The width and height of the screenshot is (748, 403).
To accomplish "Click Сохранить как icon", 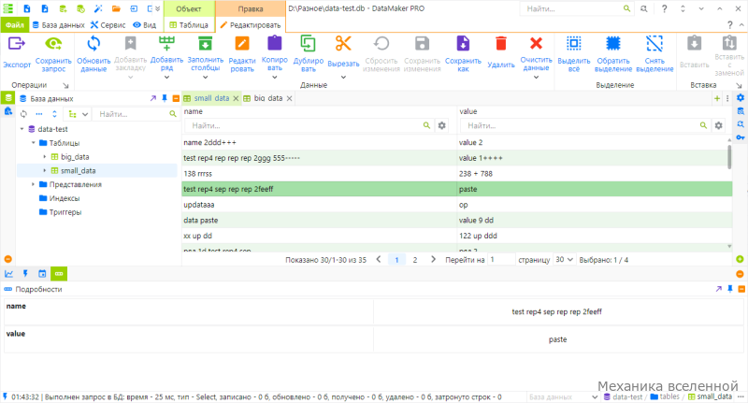I will pyautogui.click(x=463, y=44).
